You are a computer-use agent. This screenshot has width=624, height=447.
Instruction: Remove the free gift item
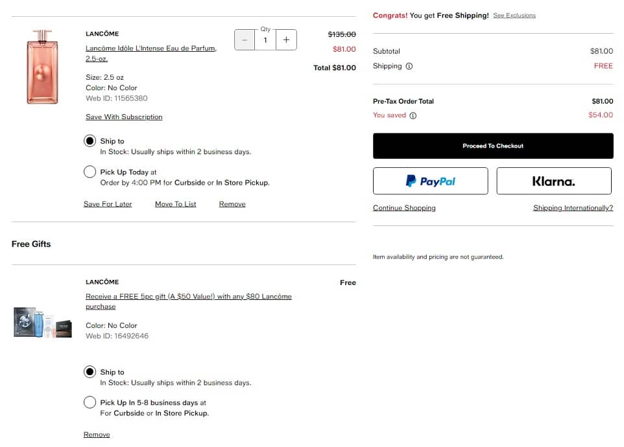97,435
